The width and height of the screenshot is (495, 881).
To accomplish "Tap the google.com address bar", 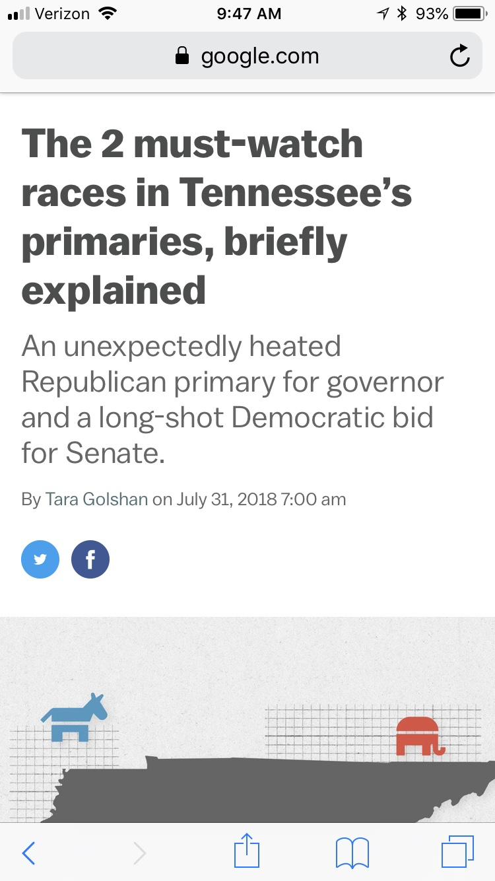I will [x=259, y=57].
